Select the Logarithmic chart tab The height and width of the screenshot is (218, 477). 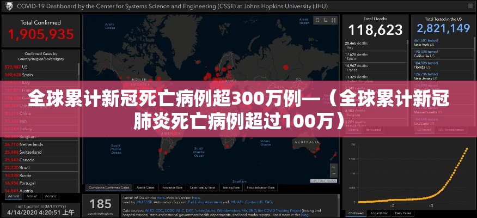click(379, 213)
